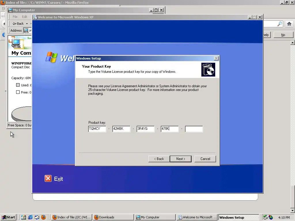The width and height of the screenshot is (295, 221).
Task: Click the third product key field 3R4YG
Action: (x=145, y=129)
